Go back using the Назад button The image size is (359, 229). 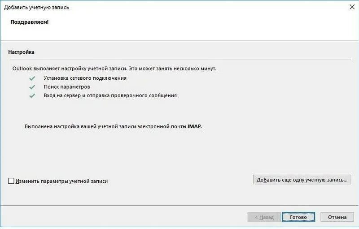tap(264, 217)
